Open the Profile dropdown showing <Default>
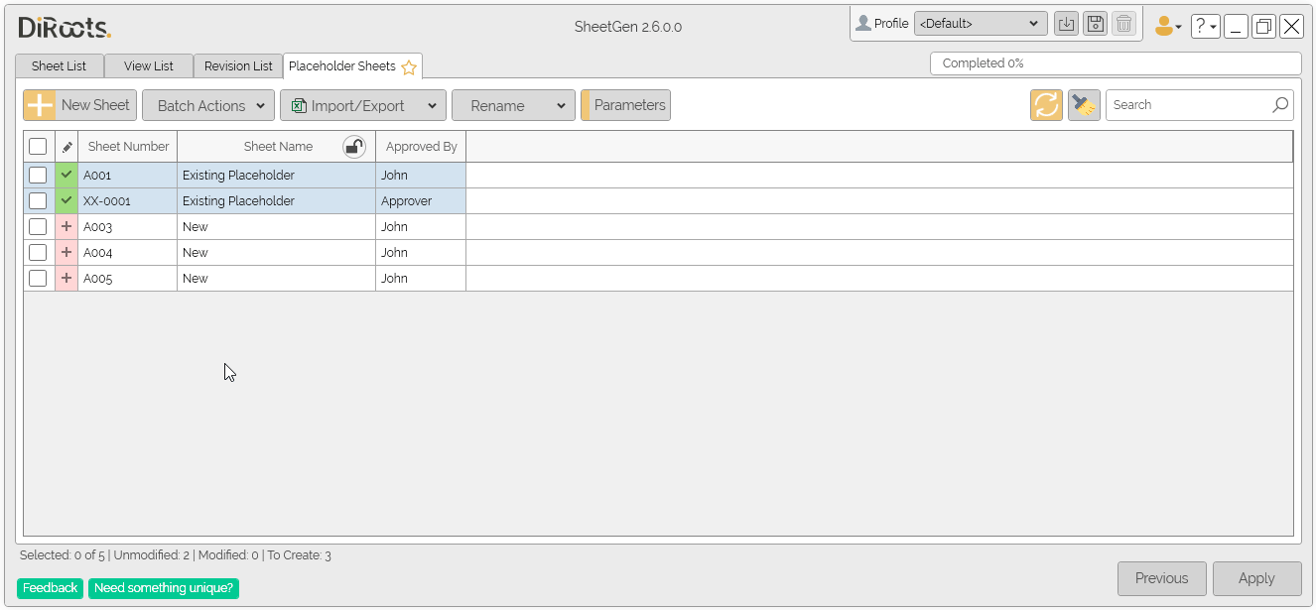1316x610 pixels. coord(980,24)
